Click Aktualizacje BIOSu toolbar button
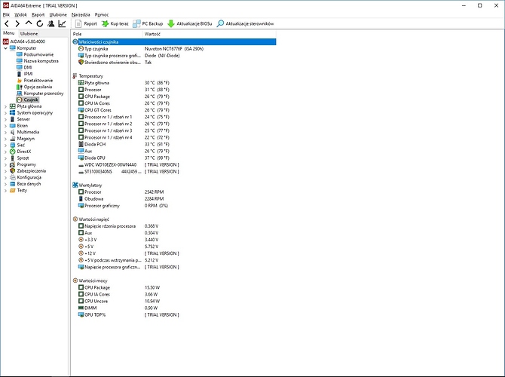Viewport: 505px width, 377px height. click(x=190, y=23)
